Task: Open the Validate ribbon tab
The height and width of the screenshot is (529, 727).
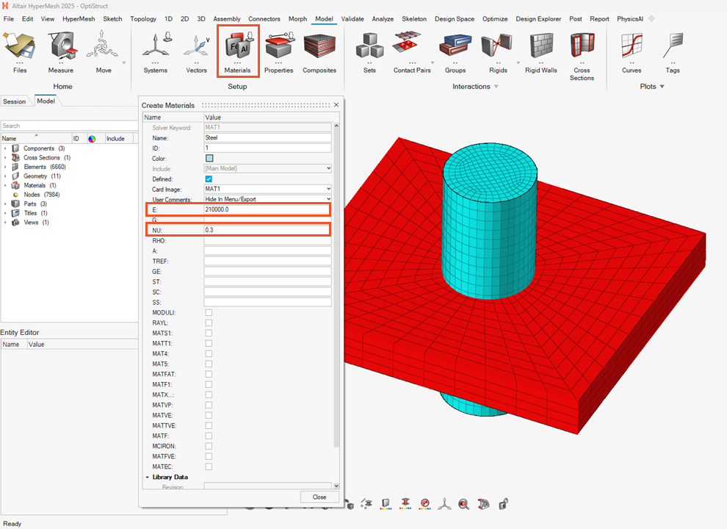Action: tap(352, 19)
